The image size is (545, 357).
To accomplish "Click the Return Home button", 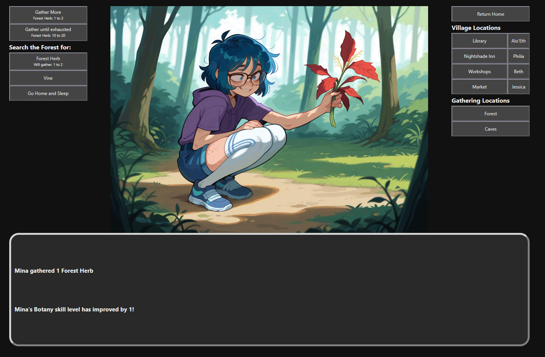I will pos(491,14).
